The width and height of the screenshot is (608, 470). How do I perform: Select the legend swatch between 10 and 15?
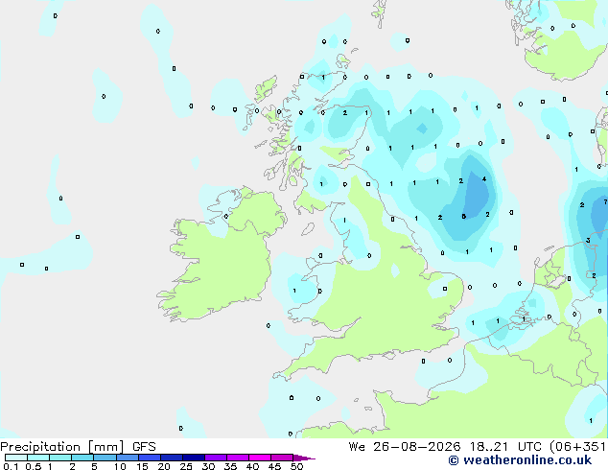tap(128, 458)
